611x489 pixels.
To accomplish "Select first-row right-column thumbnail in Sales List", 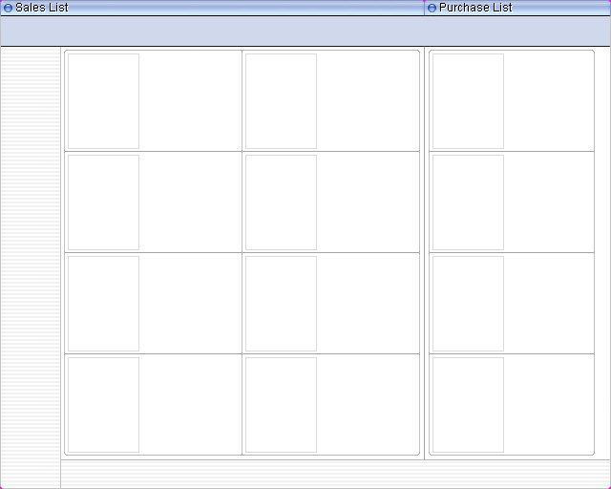I will click(x=281, y=101).
